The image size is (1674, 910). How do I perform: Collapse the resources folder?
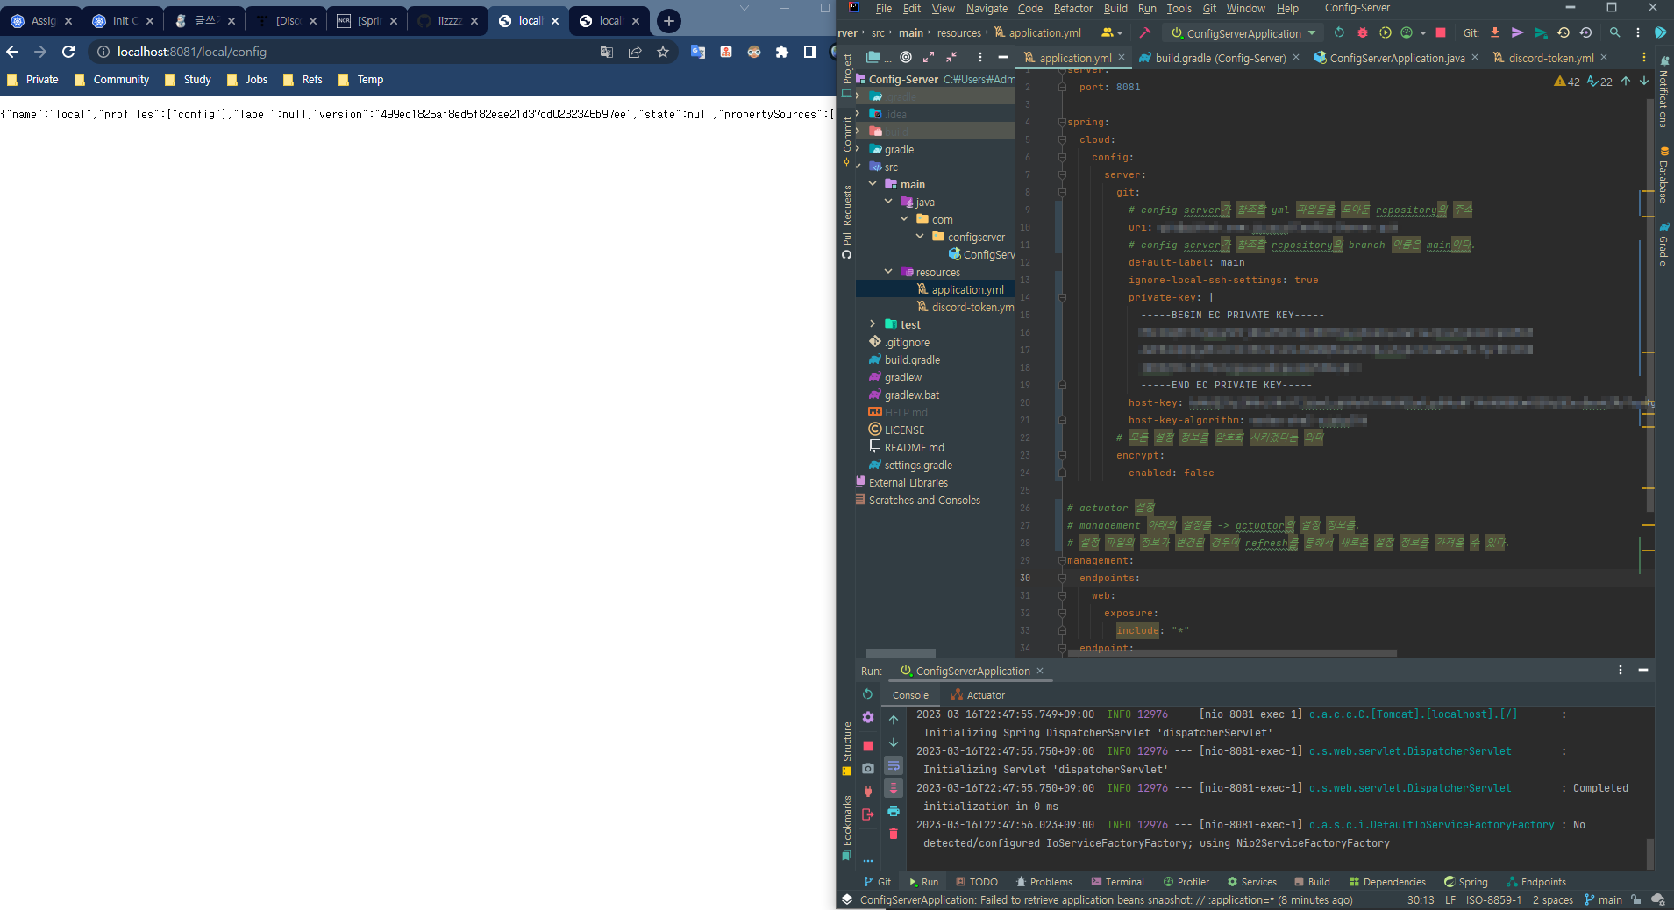tap(888, 272)
